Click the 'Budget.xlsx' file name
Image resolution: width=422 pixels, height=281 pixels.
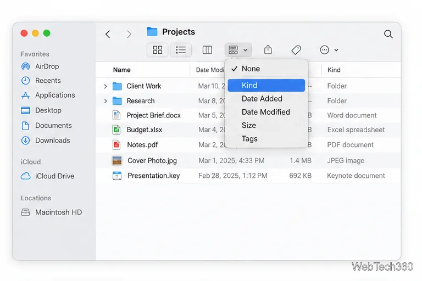tap(145, 130)
